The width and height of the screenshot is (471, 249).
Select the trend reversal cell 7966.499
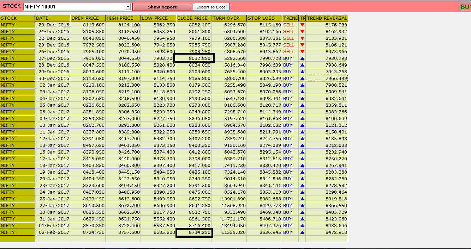point(327,79)
